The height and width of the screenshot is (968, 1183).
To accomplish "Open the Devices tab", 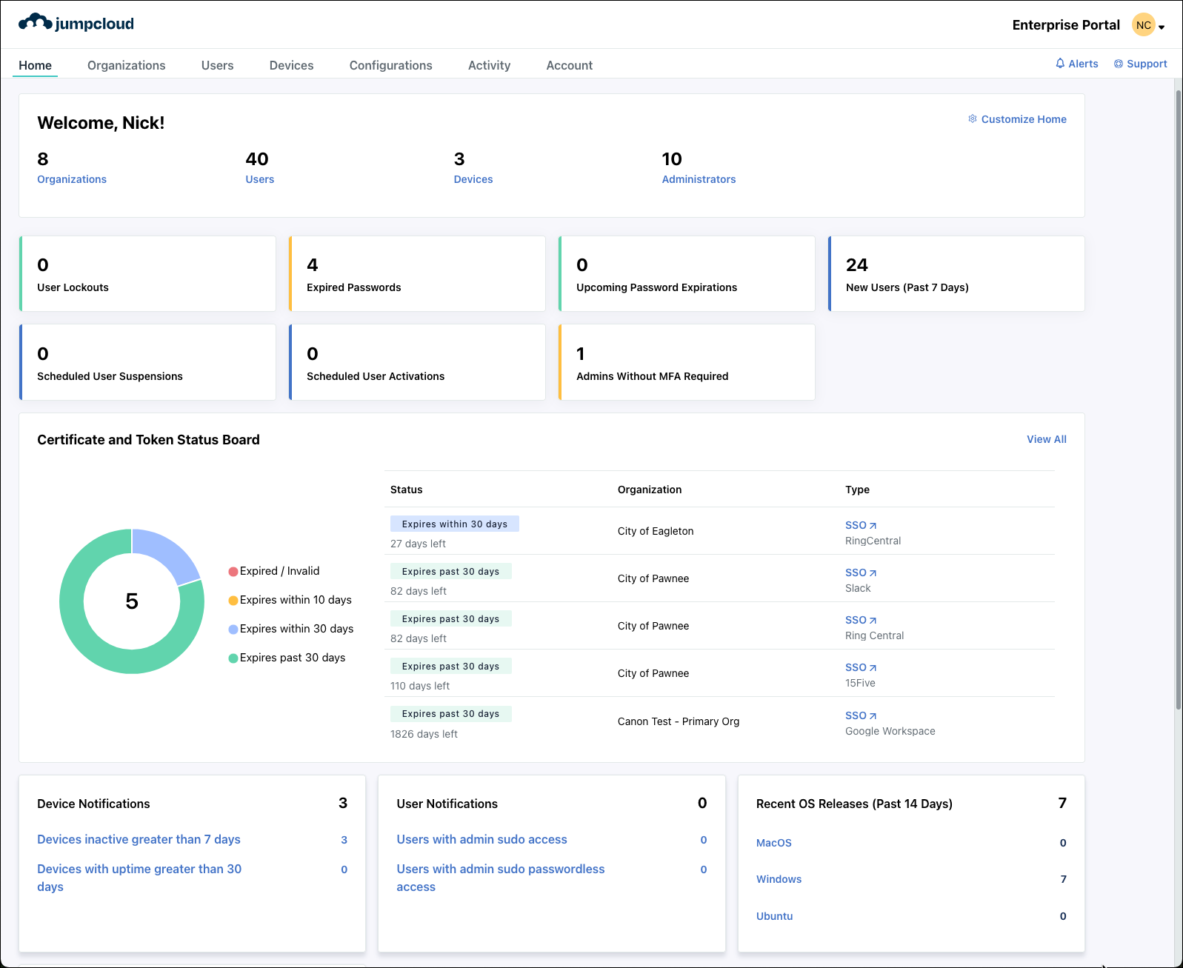I will point(291,65).
